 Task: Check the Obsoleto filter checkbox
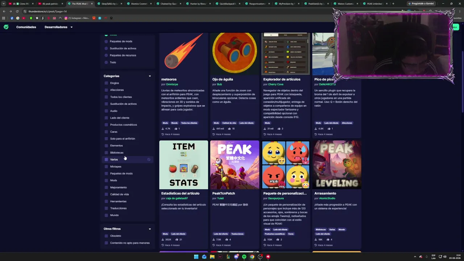click(106, 236)
